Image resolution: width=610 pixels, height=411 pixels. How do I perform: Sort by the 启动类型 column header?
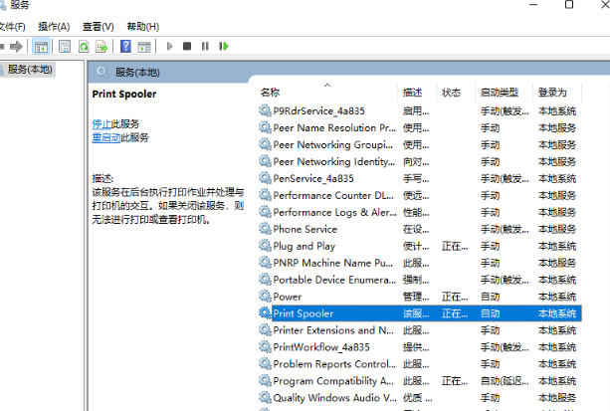498,93
